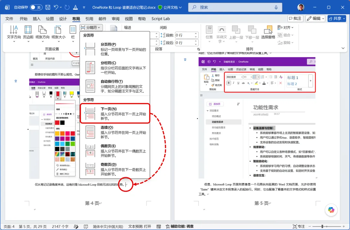Screen dimensions: 350x230
Task: Collapse the ribbon with chevron arrow
Action: (x=343, y=48)
